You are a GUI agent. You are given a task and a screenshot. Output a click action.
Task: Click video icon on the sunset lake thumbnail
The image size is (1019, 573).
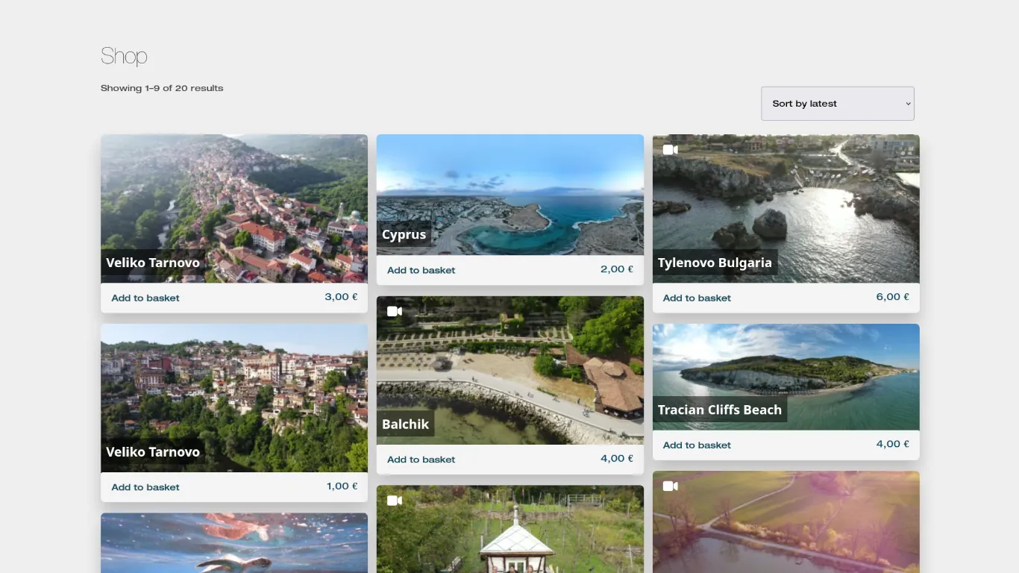coord(670,486)
